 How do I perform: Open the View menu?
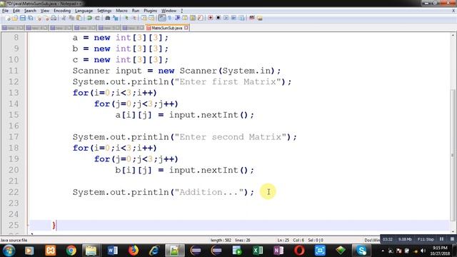(x=44, y=11)
